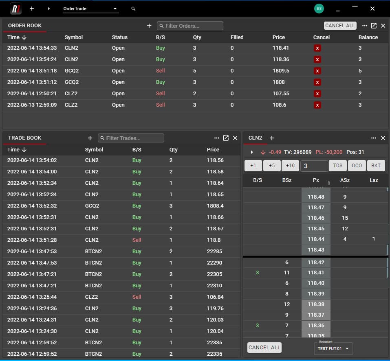Click the Filter Trades search field
The image size is (390, 361).
pos(131,138)
